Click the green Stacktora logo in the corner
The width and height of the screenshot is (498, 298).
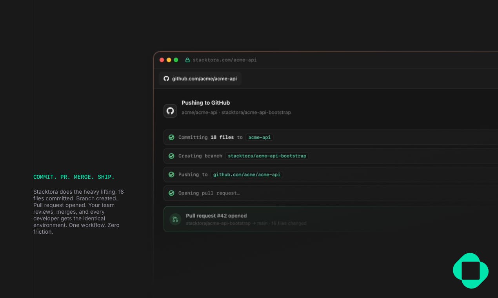pos(471,271)
